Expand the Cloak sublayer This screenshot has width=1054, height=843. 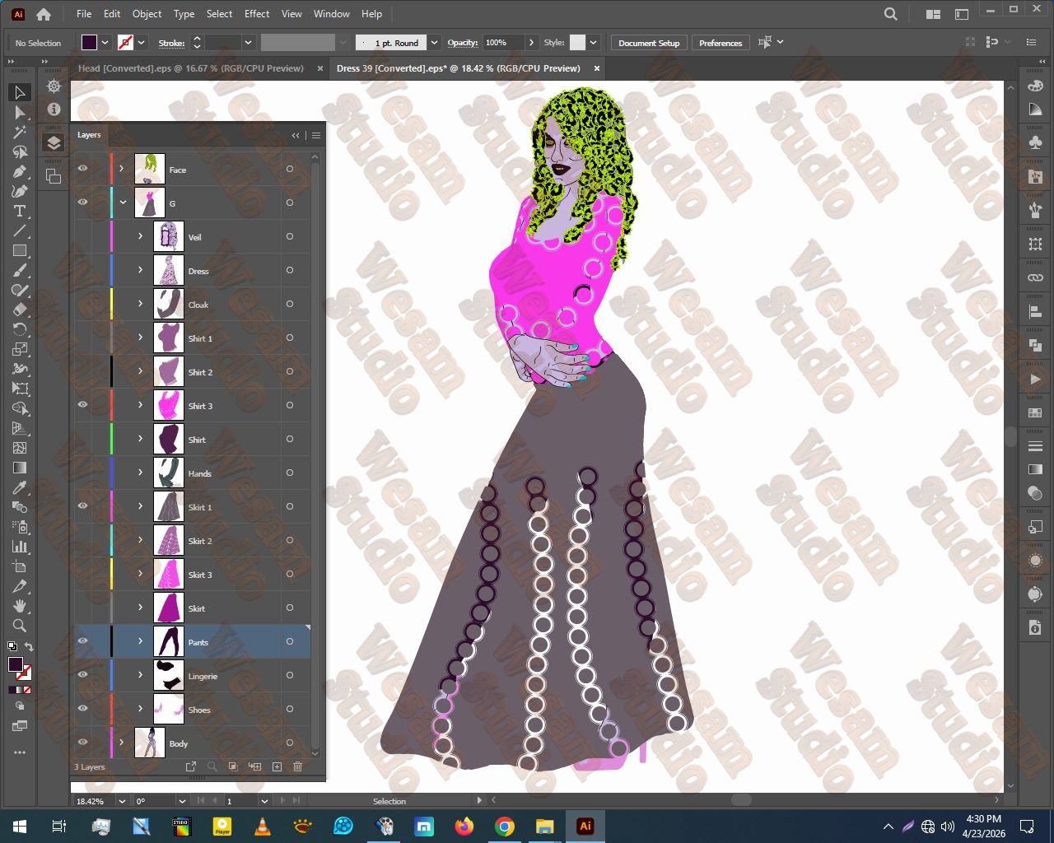click(140, 304)
